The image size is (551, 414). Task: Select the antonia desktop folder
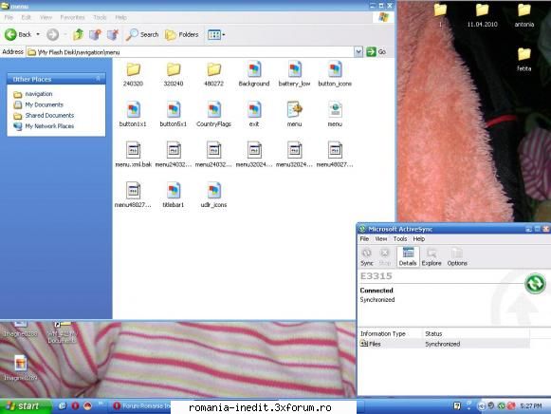point(524,15)
